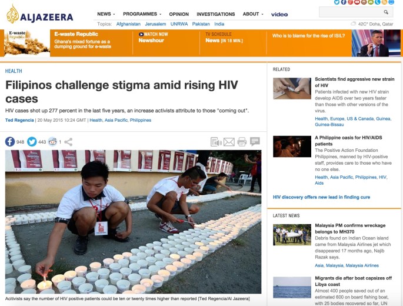
Task: Click inside the search input field
Action: [351, 12]
